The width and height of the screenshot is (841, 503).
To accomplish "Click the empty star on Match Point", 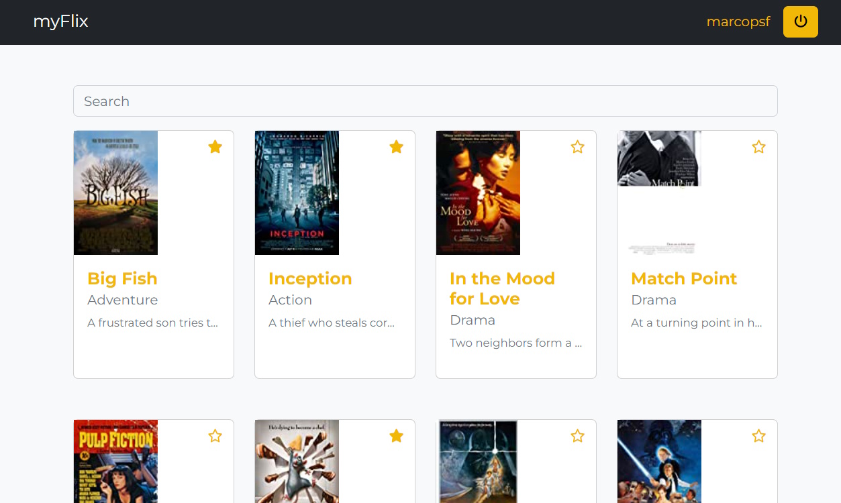I will coord(758,146).
